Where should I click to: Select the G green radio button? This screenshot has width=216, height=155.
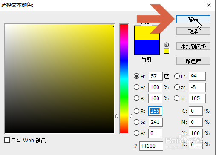click(136, 122)
